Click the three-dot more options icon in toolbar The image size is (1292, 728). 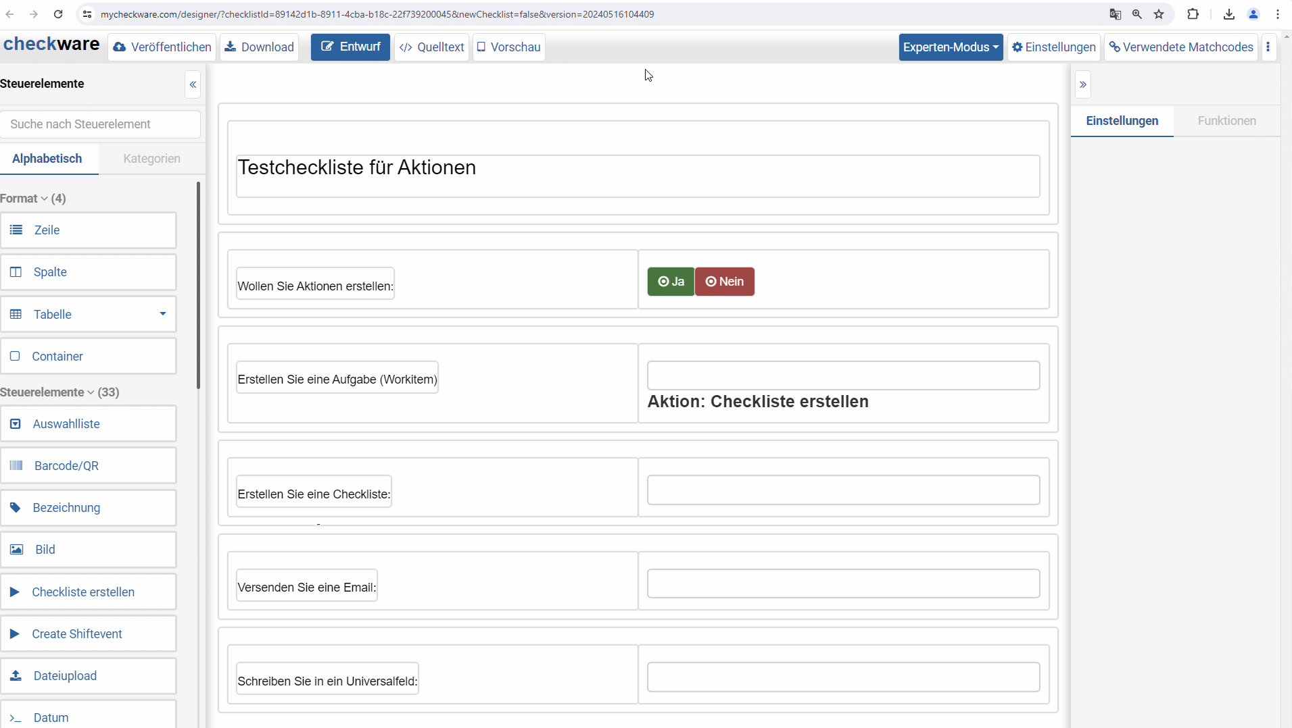point(1268,47)
